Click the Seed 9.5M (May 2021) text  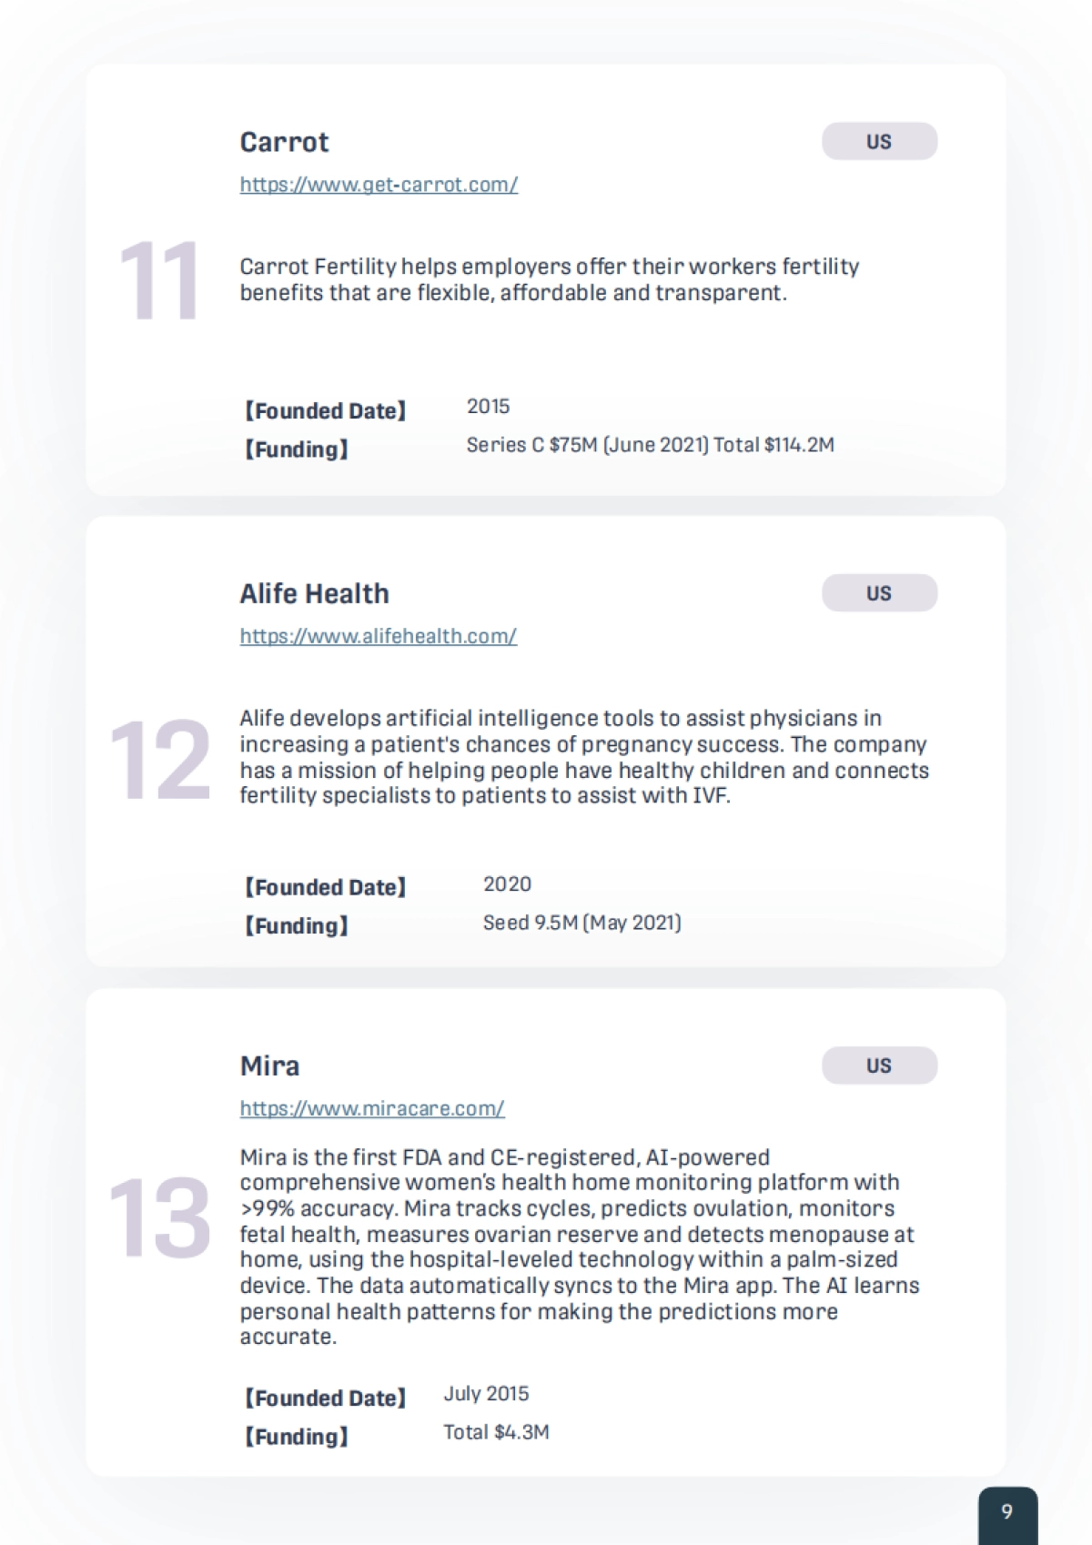581,923
